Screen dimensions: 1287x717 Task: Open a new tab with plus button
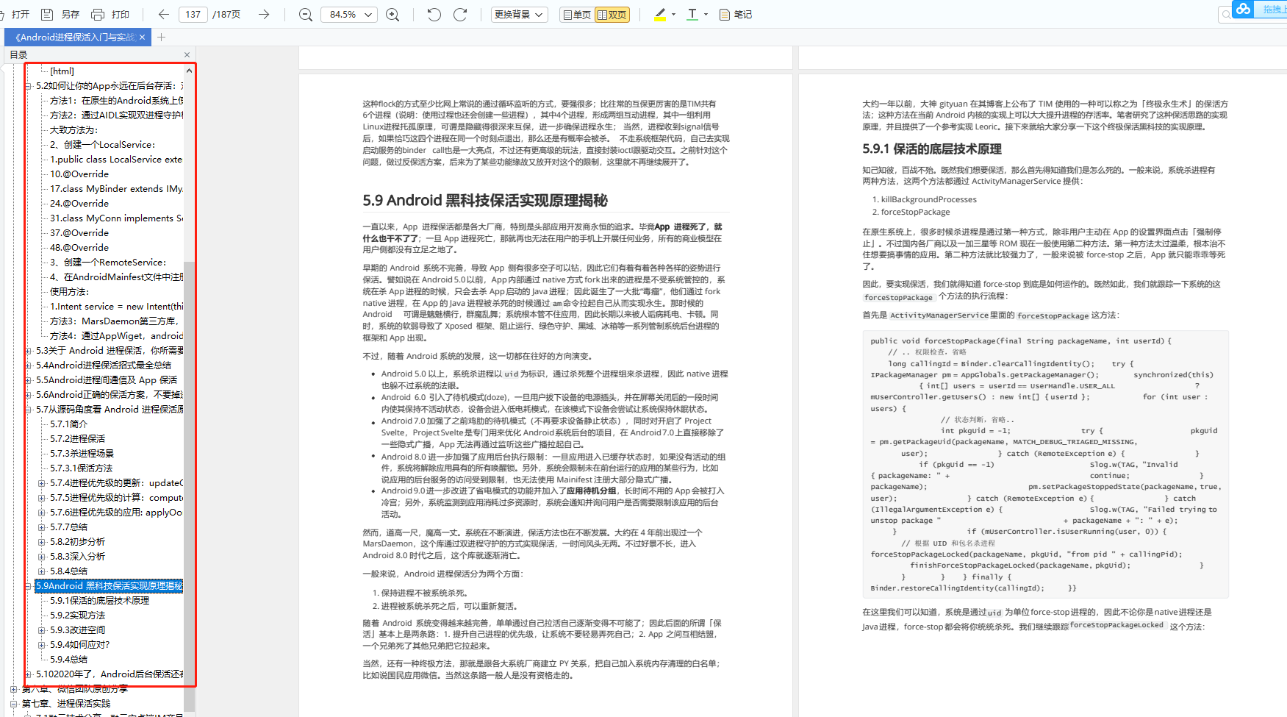[162, 37]
